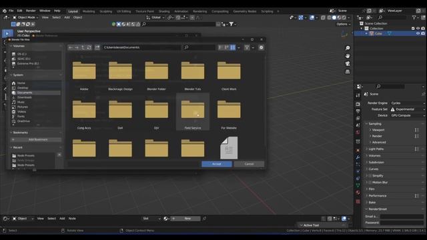Open file browser settings gear
The image size is (427, 240).
(261, 47)
